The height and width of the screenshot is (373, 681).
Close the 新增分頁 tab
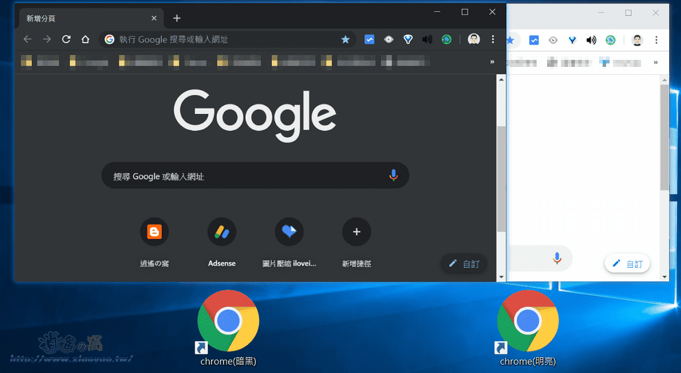[x=154, y=18]
